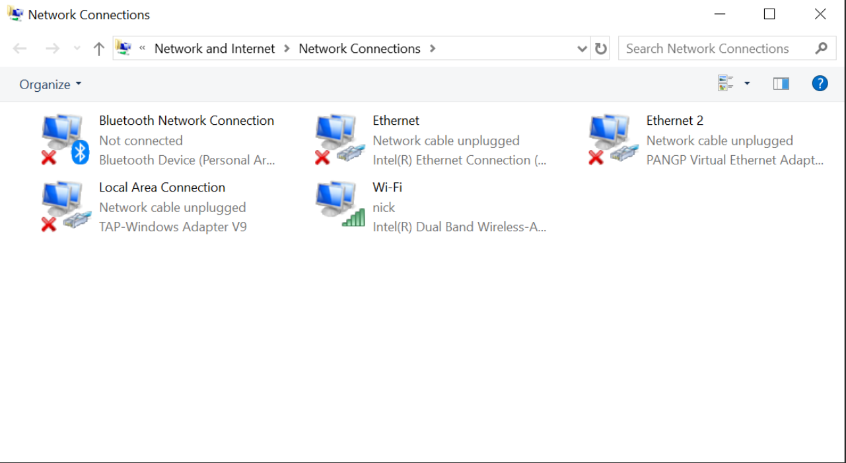Click the Wi-Fi connection name label
The image size is (846, 463).
(387, 188)
